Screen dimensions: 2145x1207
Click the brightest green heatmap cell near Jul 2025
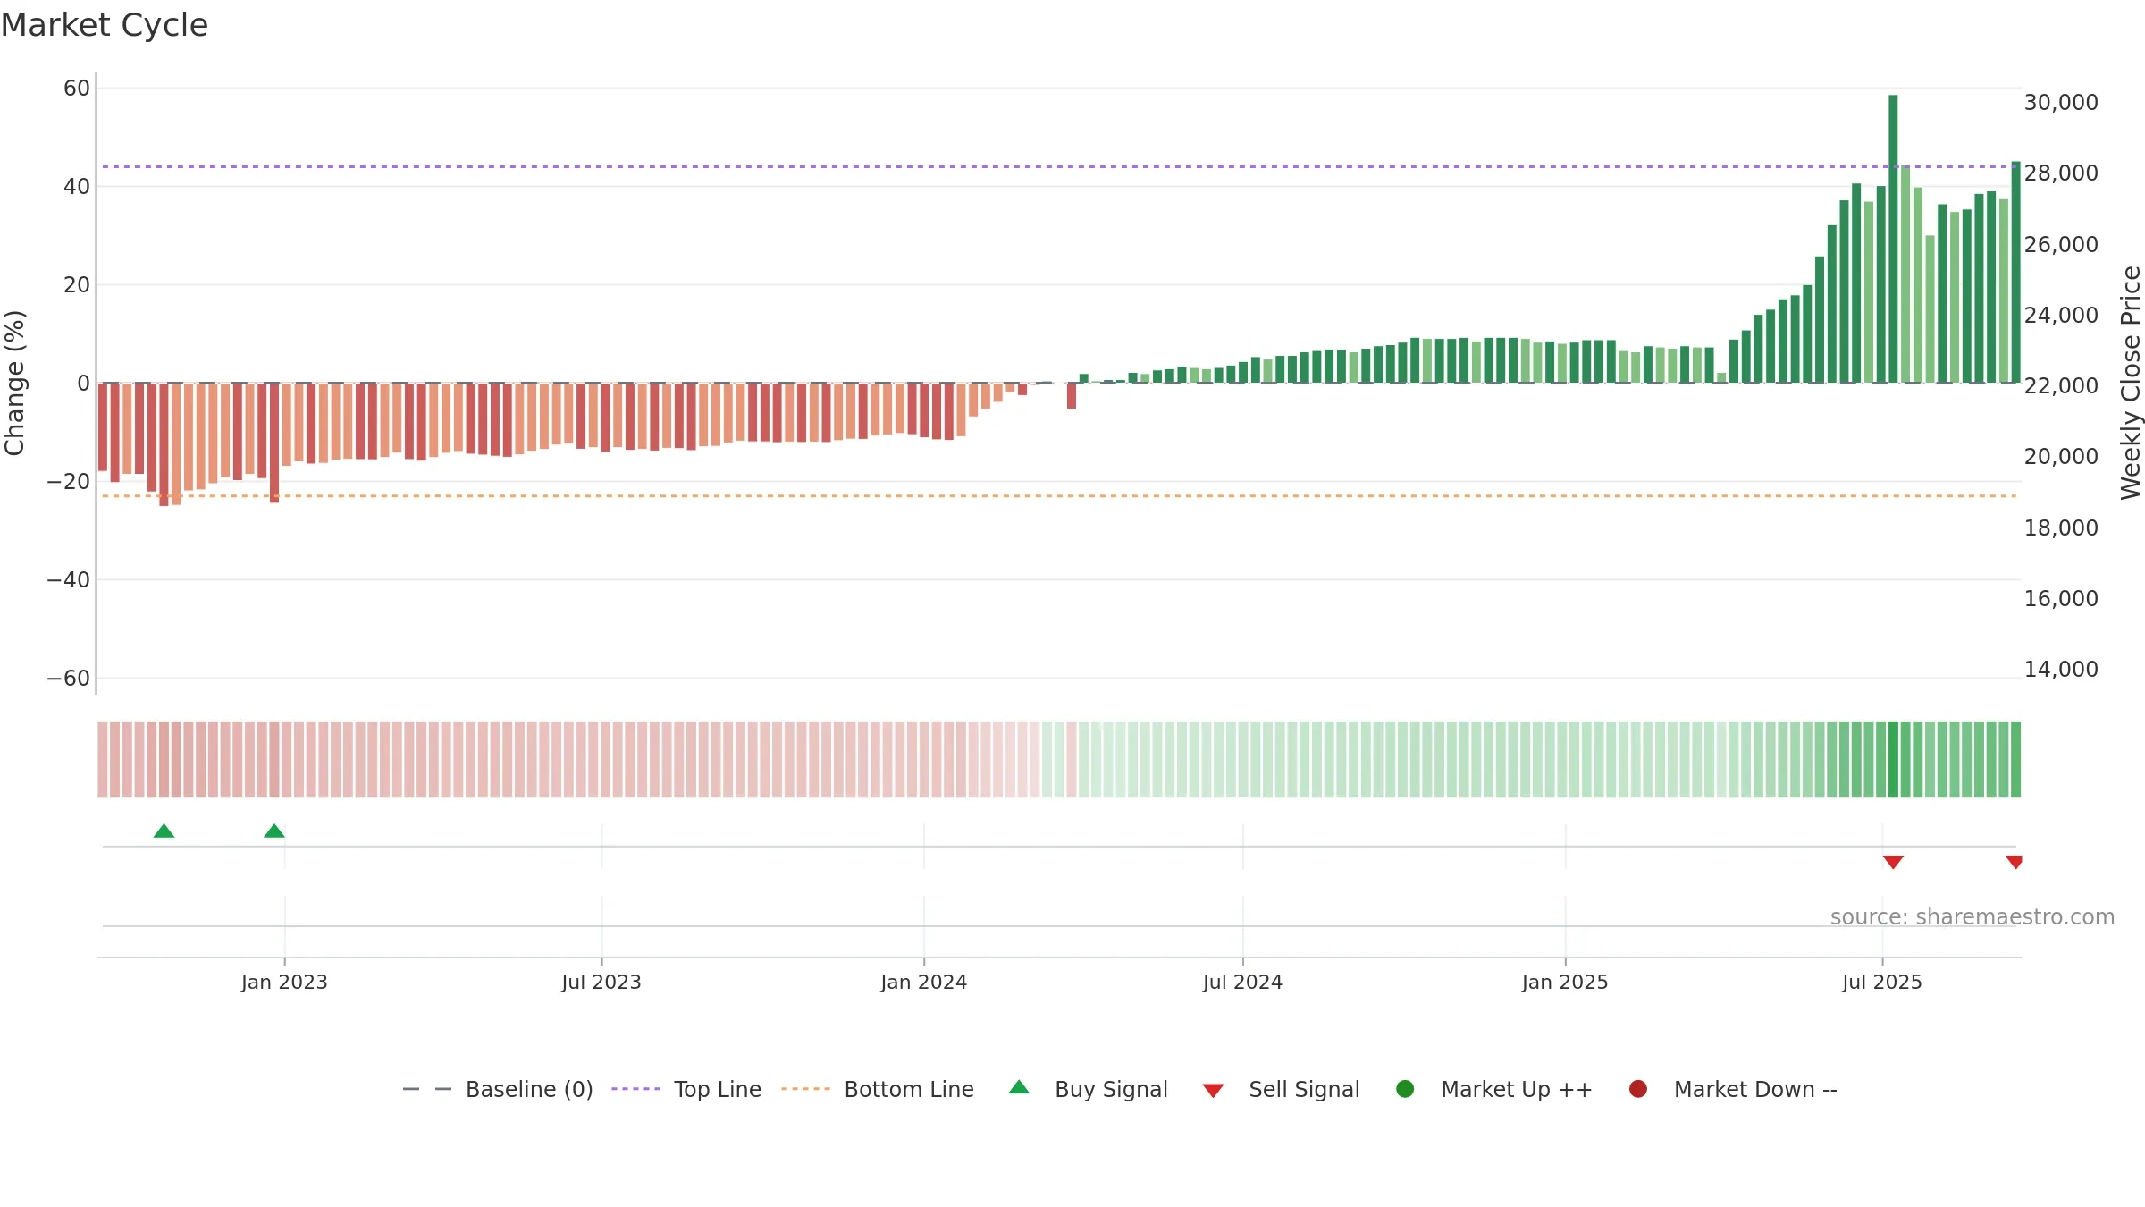coord(1893,759)
